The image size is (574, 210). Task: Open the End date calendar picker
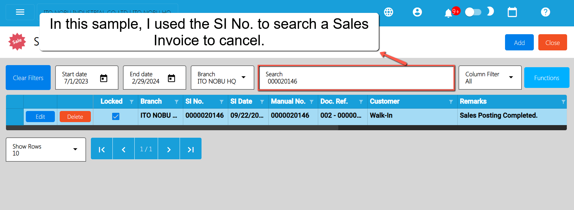click(x=171, y=78)
